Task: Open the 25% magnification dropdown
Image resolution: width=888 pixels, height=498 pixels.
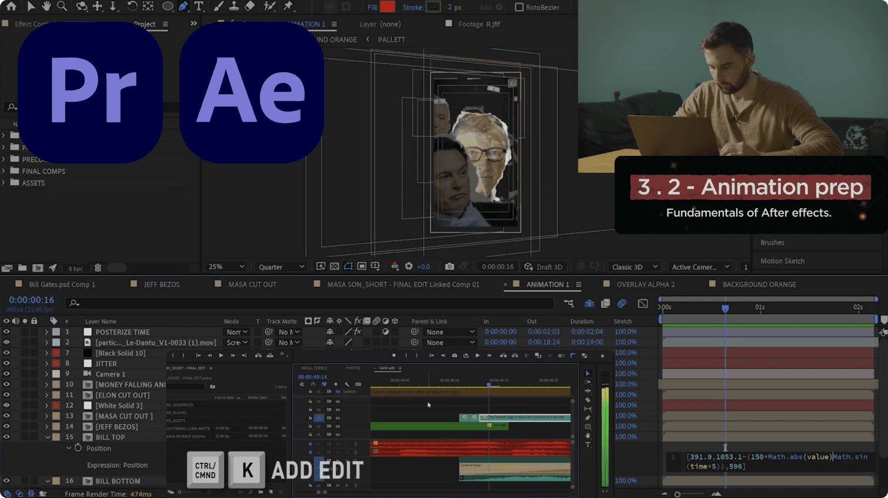Action: [225, 266]
